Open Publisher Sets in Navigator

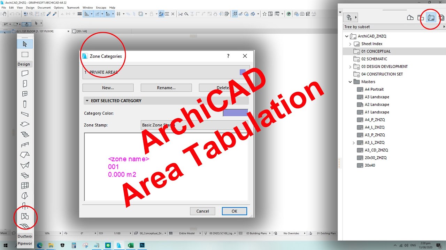tap(441, 17)
